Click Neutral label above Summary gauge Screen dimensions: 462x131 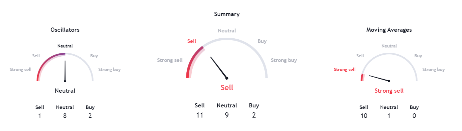tap(227, 31)
